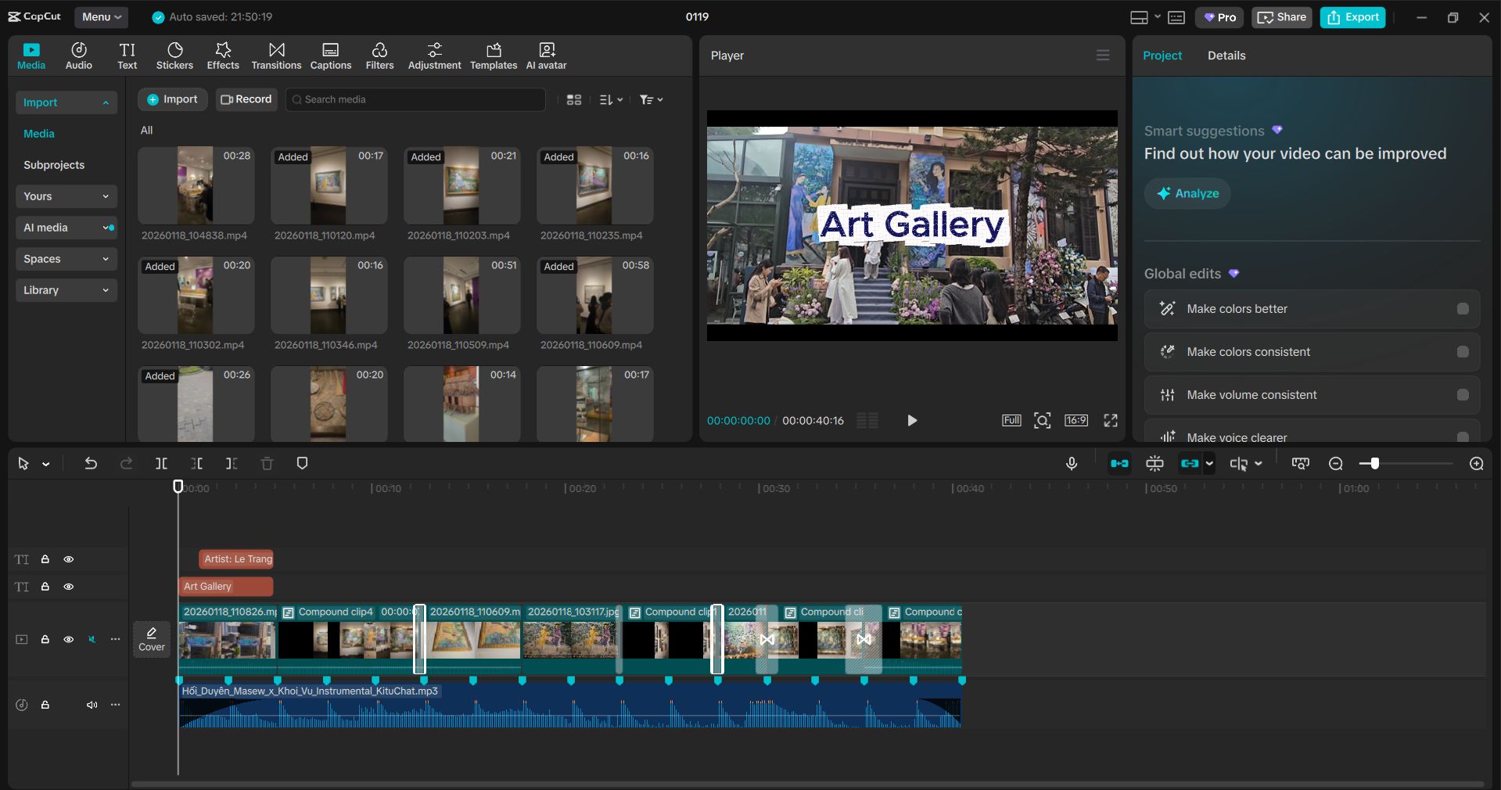Click the Split clip tool icon
Viewport: 1501px width, 790px height.
pos(161,464)
